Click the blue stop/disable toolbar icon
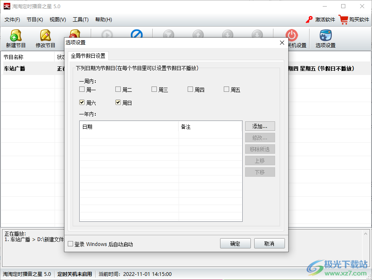This screenshot has width=372, height=280. (x=137, y=33)
